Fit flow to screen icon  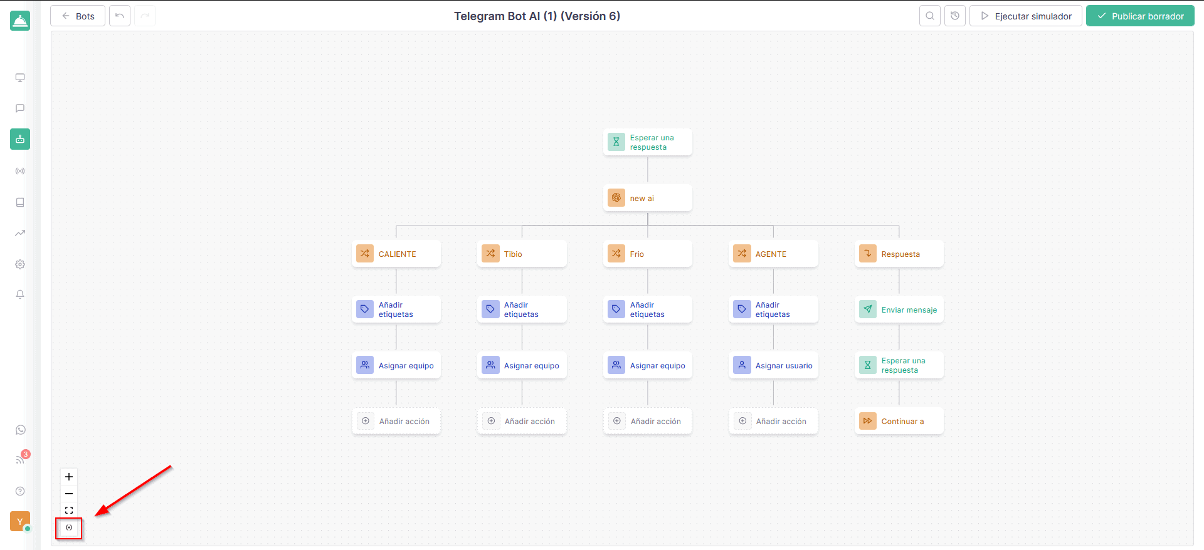pos(69,511)
